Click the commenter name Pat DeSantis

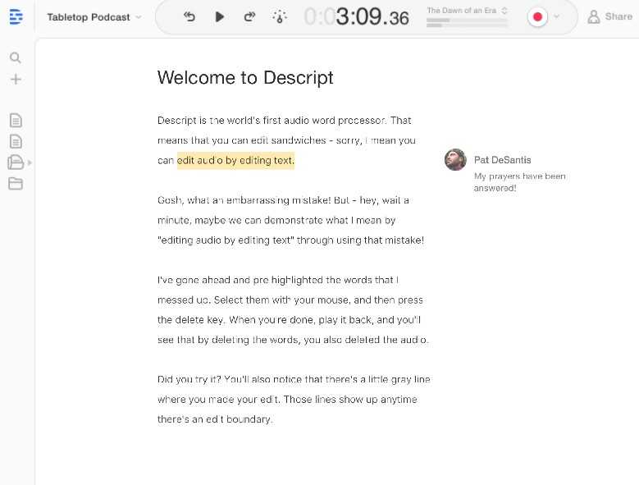coord(503,160)
